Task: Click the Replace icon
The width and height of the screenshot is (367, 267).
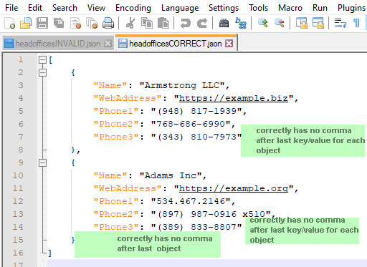Action: [241, 23]
